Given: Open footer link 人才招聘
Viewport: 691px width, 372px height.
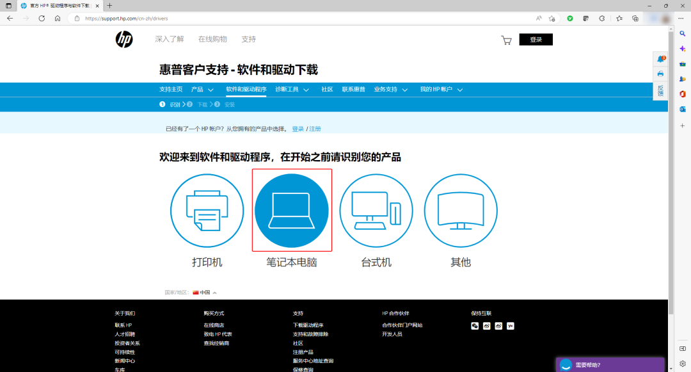Looking at the screenshot, I should coord(125,334).
